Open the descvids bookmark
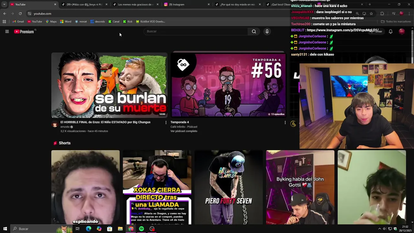The height and width of the screenshot is (233, 414). click(x=98, y=22)
